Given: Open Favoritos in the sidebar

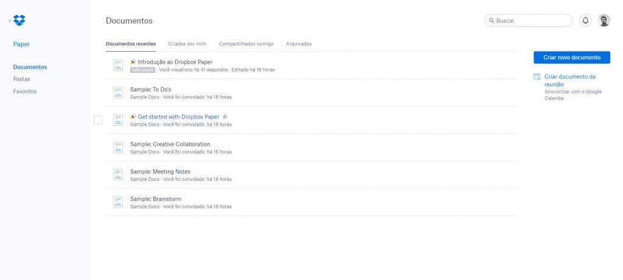Looking at the screenshot, I should (25, 91).
